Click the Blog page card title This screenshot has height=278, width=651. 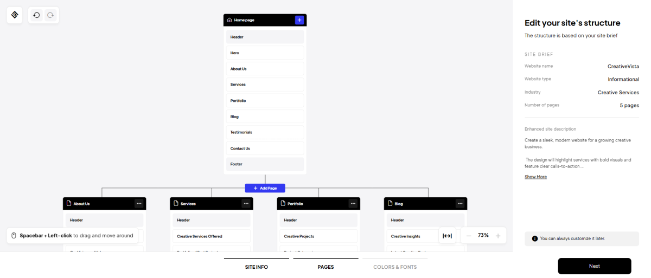click(399, 204)
